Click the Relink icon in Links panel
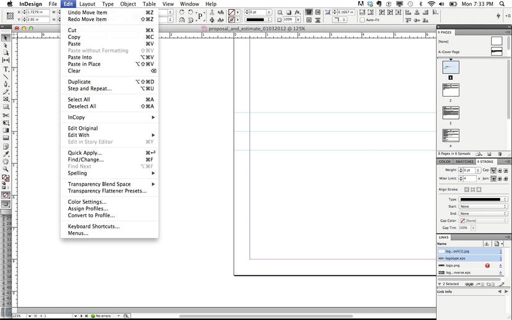This screenshot has width=512, height=320. coord(469,284)
